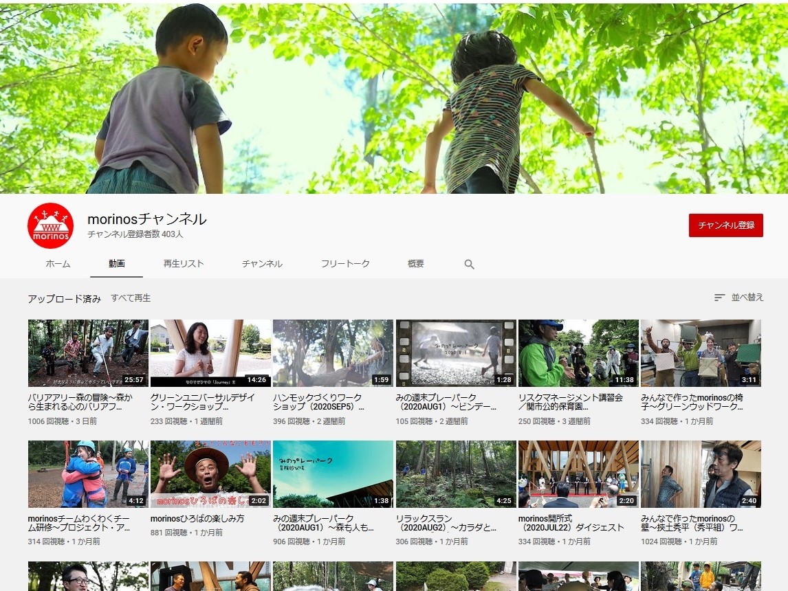Switch to the ホーム tab
The width and height of the screenshot is (788, 591).
[x=58, y=264]
